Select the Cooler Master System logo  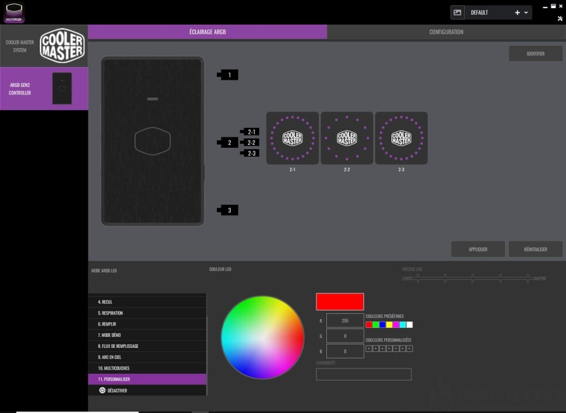pyautogui.click(x=62, y=46)
